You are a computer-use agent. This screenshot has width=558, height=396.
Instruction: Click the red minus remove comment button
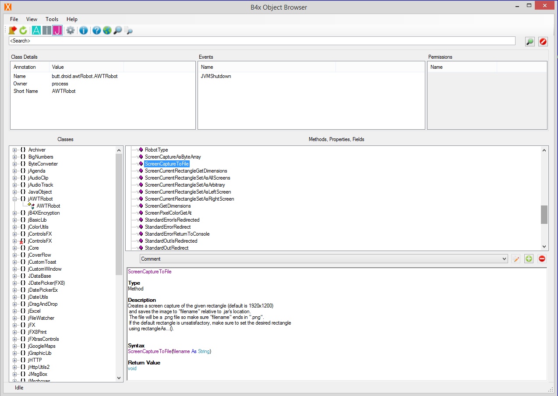click(542, 259)
